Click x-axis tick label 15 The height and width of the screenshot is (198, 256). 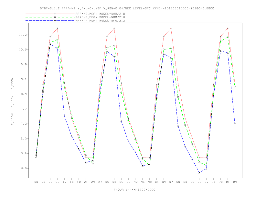pos(71,182)
